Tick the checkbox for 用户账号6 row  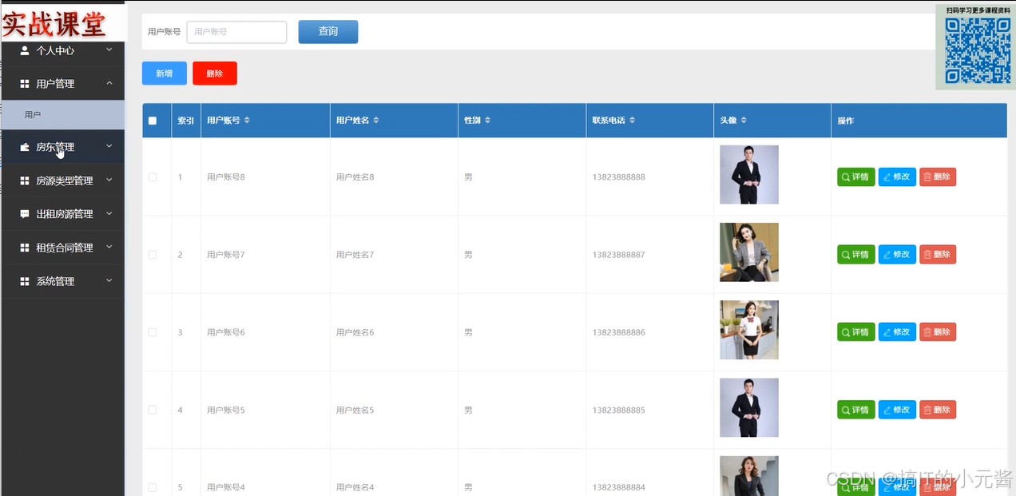pos(153,332)
